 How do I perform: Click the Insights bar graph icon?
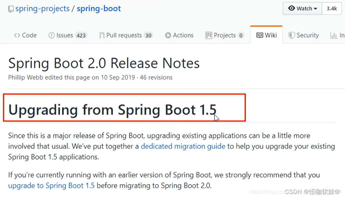point(333,35)
